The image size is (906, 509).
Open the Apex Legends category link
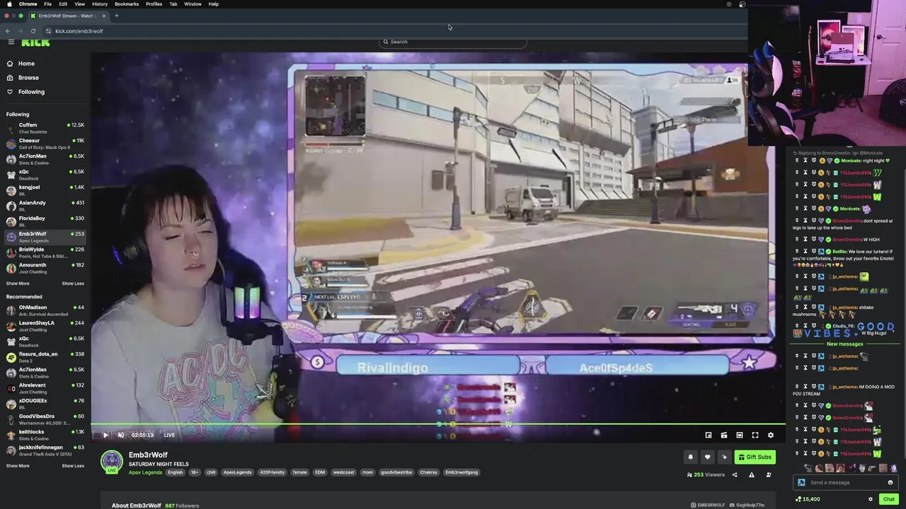point(145,472)
